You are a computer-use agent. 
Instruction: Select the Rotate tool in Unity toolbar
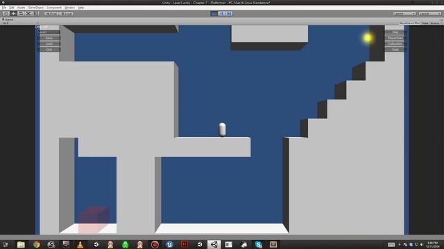pyautogui.click(x=21, y=14)
